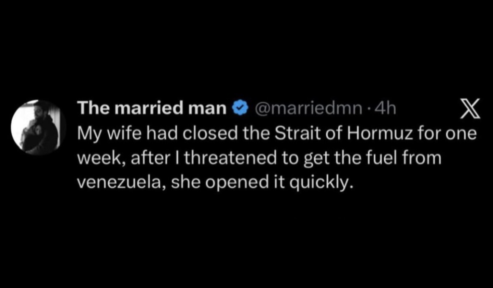Click the blue verified checkmark badge
Image resolution: width=493 pixels, height=288 pixels.
[x=239, y=109]
